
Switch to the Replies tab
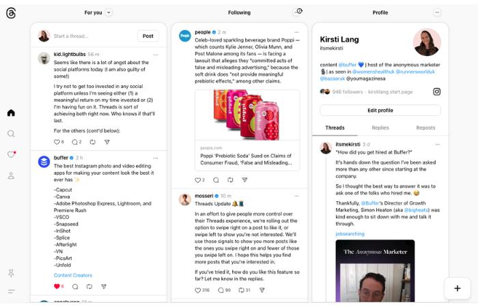(380, 128)
